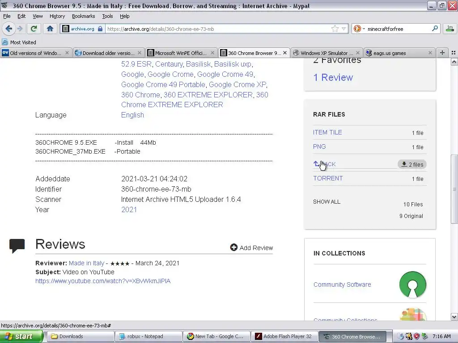Click the download timer toolbar button

[x=450, y=29]
